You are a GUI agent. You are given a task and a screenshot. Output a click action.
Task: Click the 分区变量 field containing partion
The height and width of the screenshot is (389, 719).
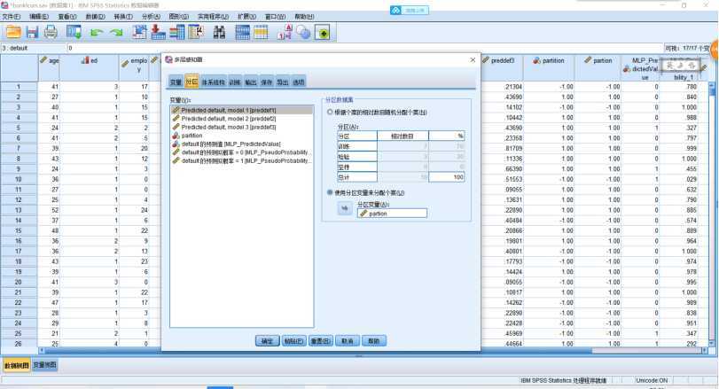(392, 213)
